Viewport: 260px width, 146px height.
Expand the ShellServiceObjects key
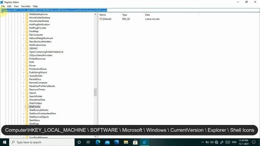click(24, 117)
